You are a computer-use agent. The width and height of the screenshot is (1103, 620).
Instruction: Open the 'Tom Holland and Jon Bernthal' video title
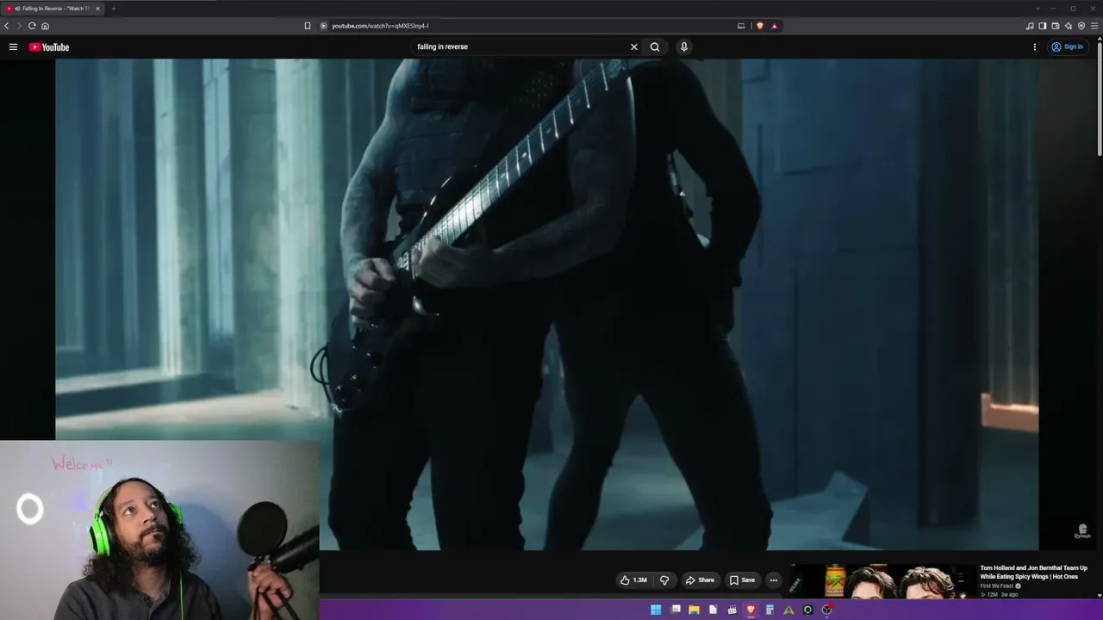point(1034,572)
